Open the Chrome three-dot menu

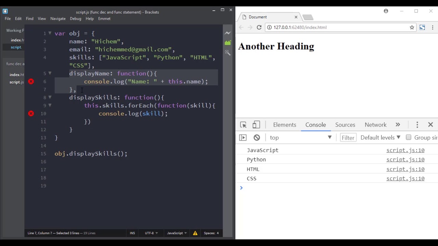[433, 27]
